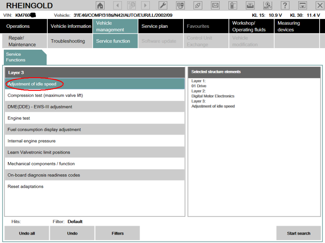Screen dimensions: 325x243
Task: Select Adjustment of idle speed row
Action: pyautogui.click(x=95, y=84)
